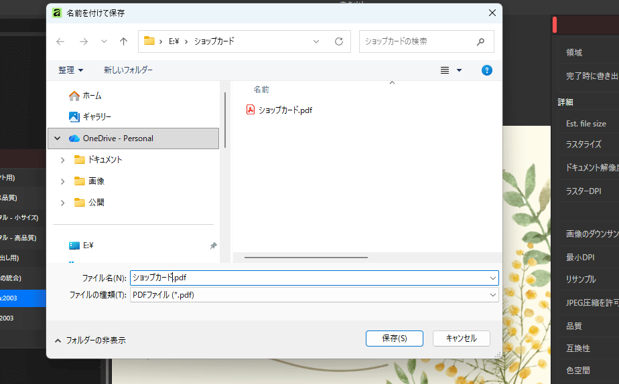
Task: Click 最小DPI in the export panel
Action: (580, 258)
